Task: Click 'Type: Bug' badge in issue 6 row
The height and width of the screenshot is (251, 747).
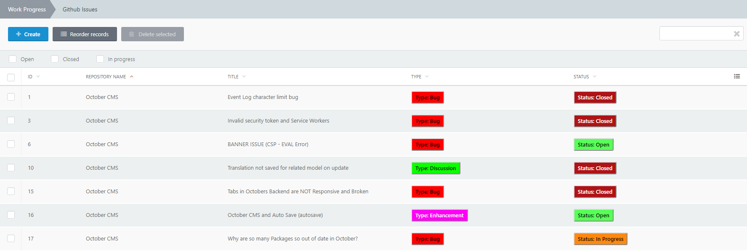Action: (x=428, y=144)
